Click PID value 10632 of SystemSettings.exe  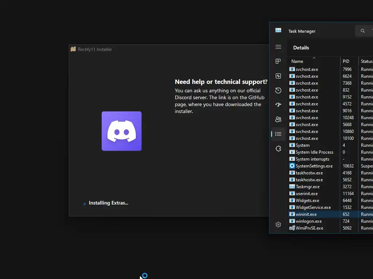(x=348, y=166)
